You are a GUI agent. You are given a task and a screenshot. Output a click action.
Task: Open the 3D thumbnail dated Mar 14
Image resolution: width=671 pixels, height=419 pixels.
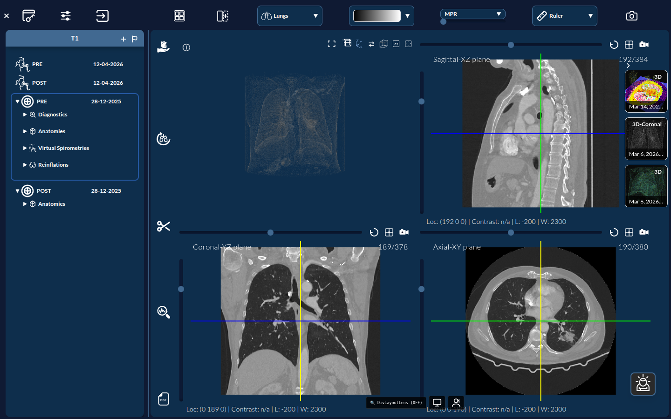(646, 91)
